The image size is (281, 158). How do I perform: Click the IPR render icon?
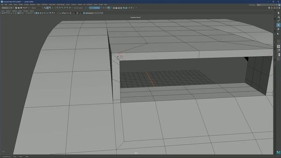(x=119, y=8)
